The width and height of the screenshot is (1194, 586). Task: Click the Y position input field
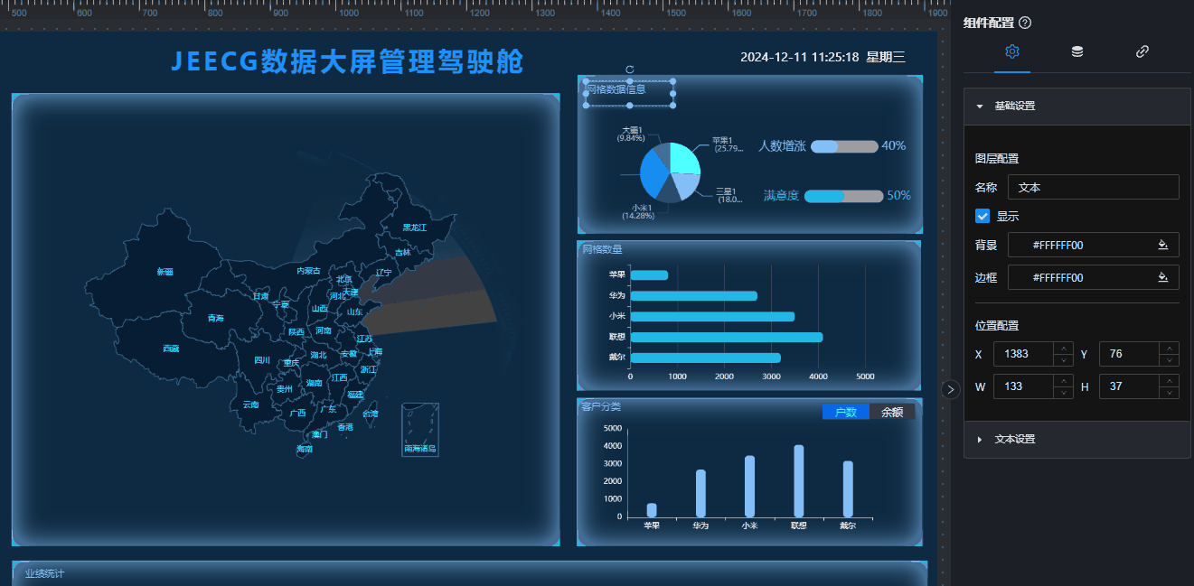[x=1129, y=354]
